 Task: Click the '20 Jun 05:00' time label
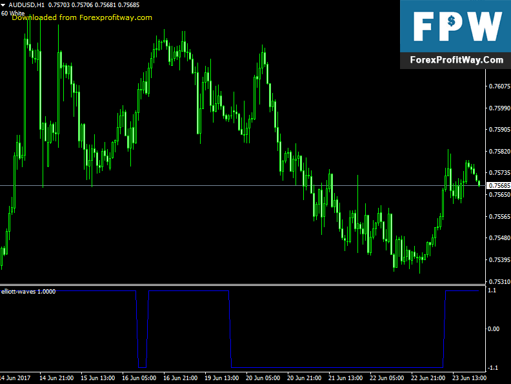pyautogui.click(x=263, y=378)
